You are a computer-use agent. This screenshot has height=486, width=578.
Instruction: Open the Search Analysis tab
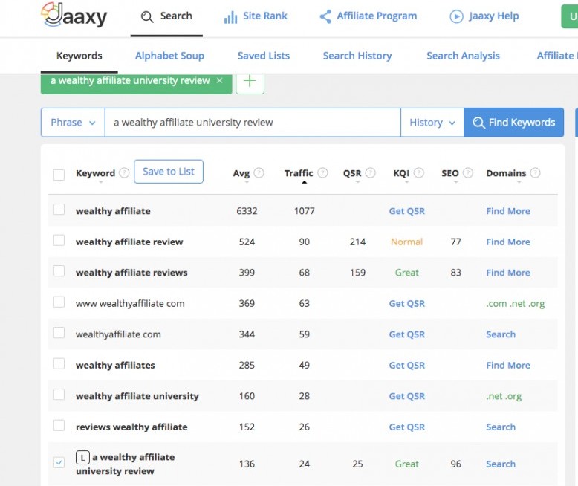tap(463, 56)
